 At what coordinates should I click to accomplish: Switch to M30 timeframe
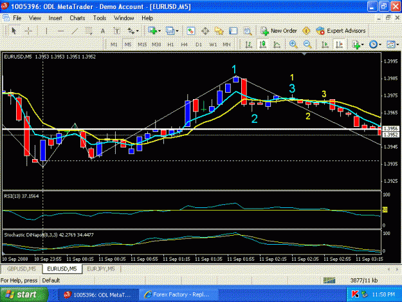pos(156,44)
